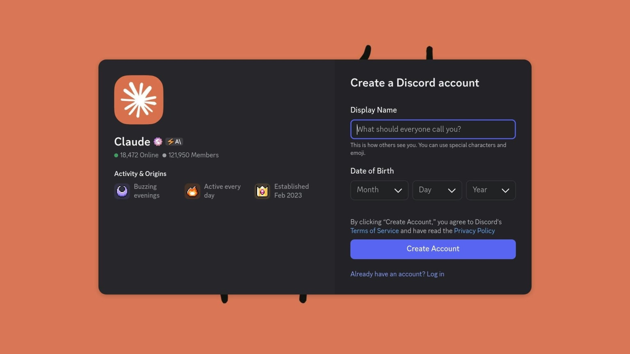Click the Create a Discord account heading

click(415, 83)
